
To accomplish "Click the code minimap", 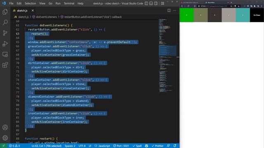I will click(167, 55).
